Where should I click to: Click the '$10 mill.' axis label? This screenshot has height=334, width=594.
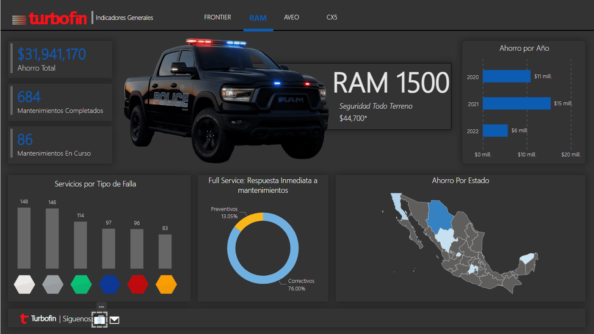point(527,155)
